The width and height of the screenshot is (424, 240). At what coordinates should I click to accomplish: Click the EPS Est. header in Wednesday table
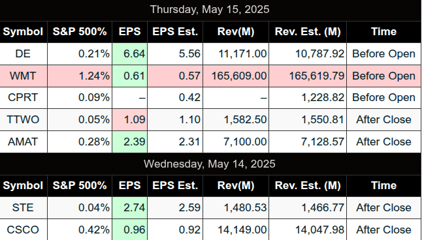(x=175, y=186)
